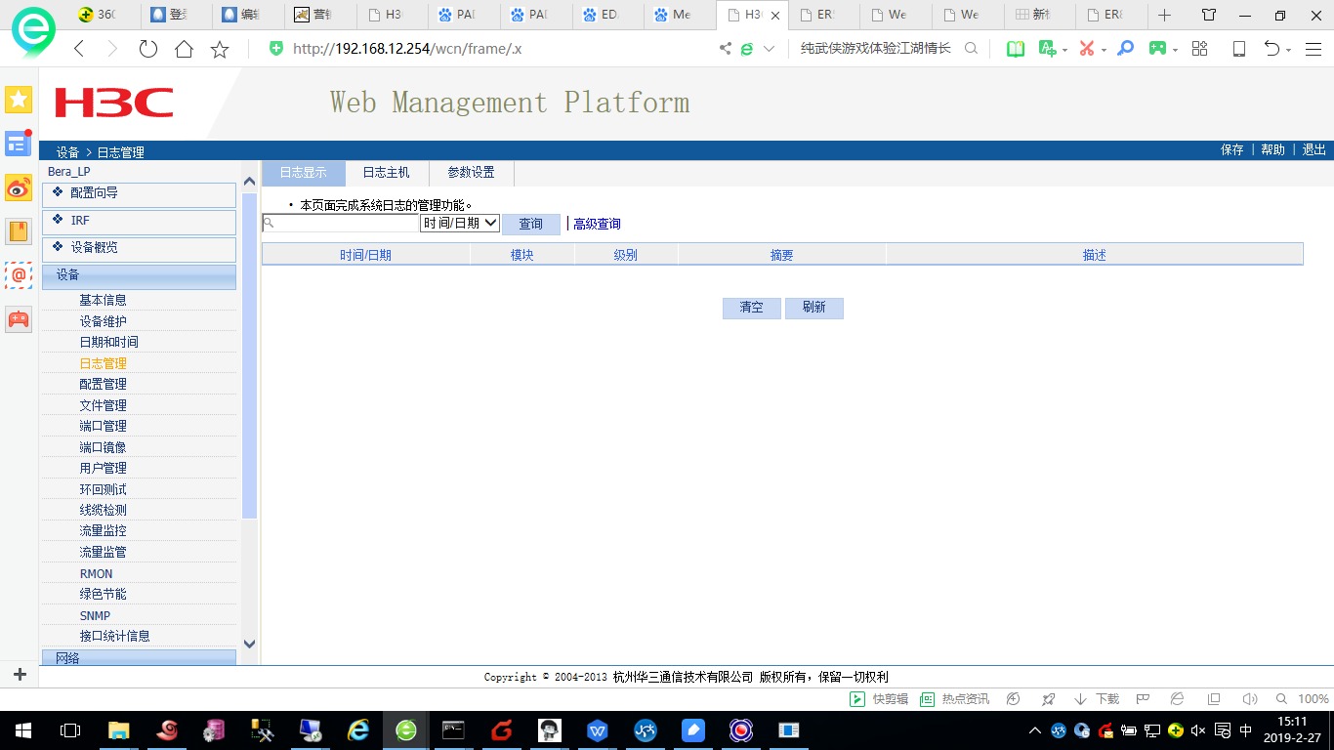Open the extensions grid icon in toolbar
Image resolution: width=1334 pixels, height=750 pixels.
coord(1200,49)
